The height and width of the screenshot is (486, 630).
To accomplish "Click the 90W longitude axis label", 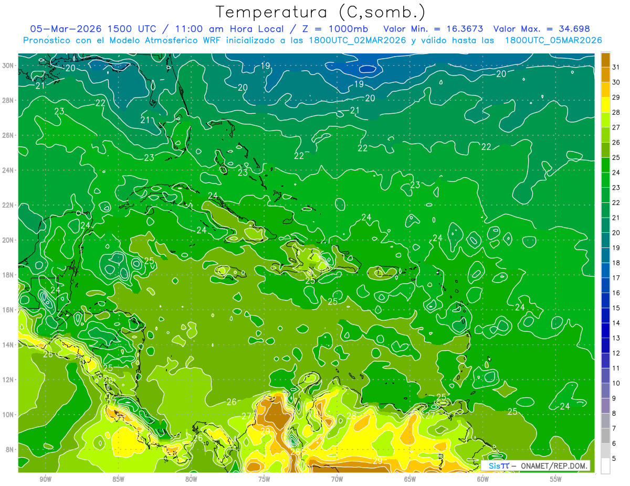I will 45,479.
